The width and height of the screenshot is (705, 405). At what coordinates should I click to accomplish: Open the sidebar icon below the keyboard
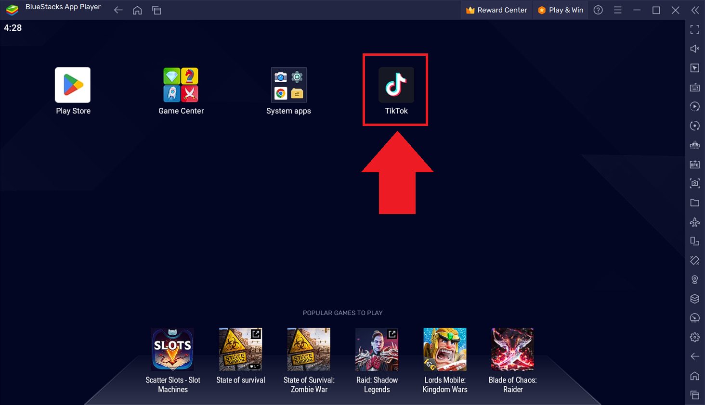coord(694,107)
